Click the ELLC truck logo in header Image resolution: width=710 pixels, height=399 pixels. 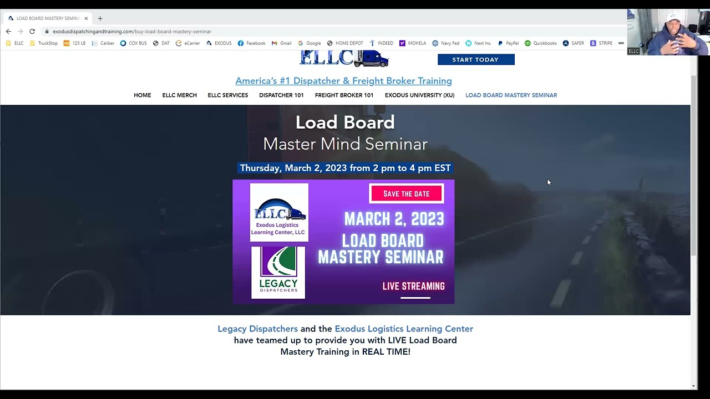(x=344, y=58)
